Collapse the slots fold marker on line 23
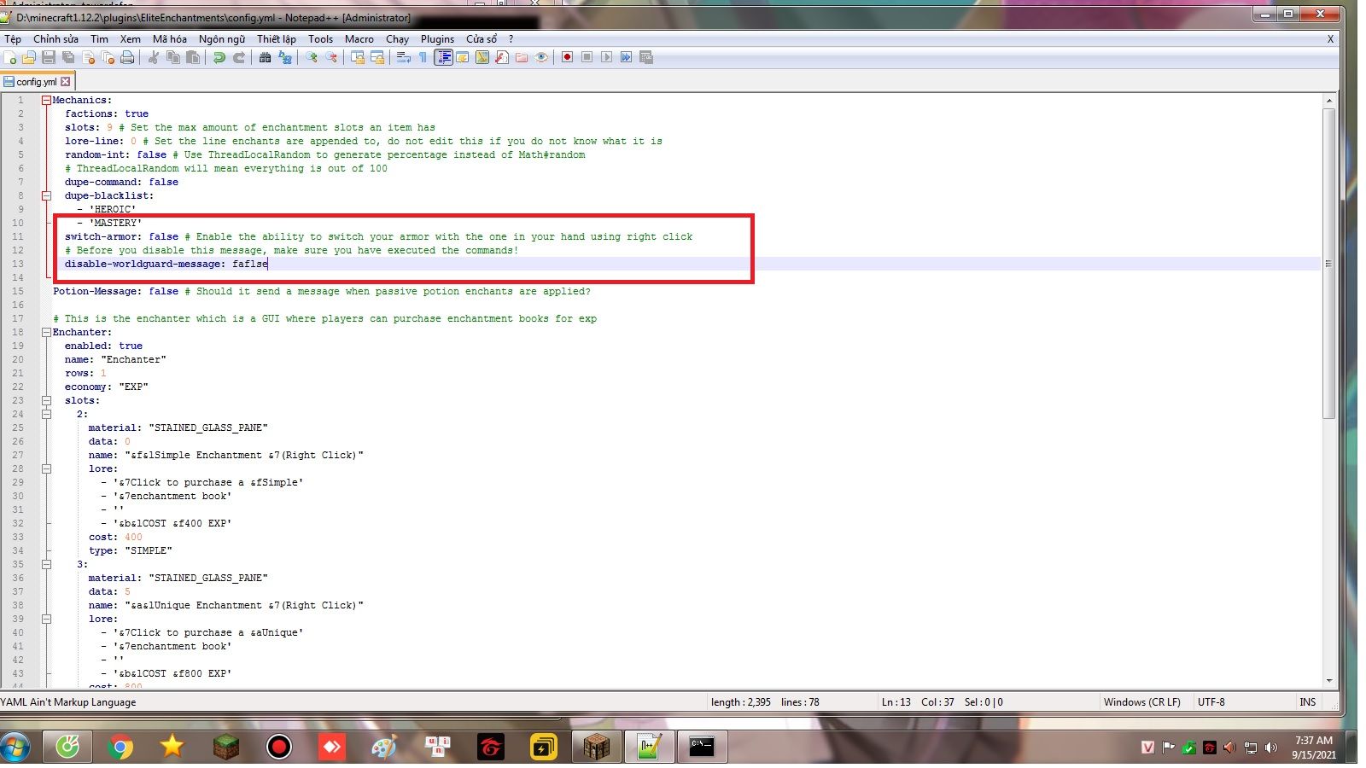The height and width of the screenshot is (768, 1366). (46, 400)
